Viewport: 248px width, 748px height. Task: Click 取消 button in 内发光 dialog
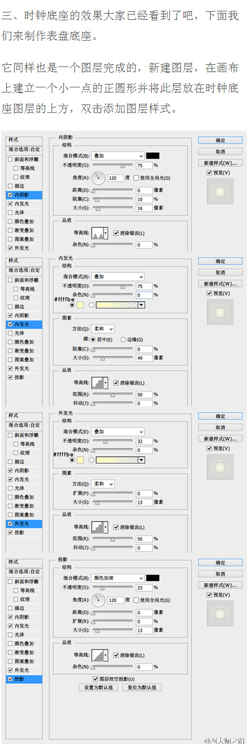click(x=220, y=272)
